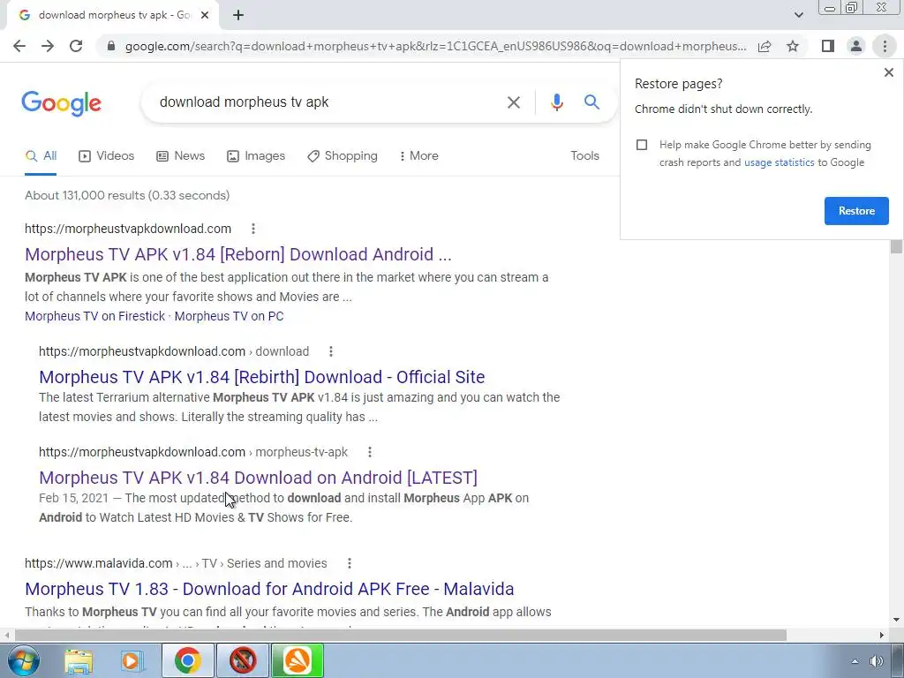The height and width of the screenshot is (678, 904).
Task: Bookmark this page with the star icon
Action: [x=793, y=46]
